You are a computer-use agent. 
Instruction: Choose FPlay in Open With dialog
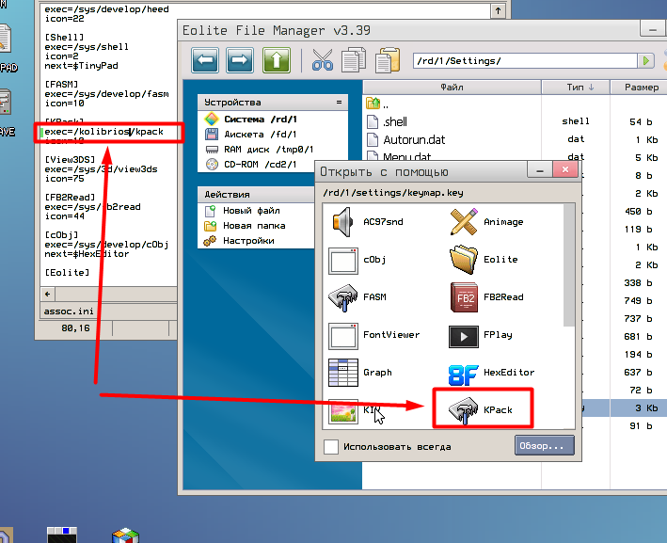[x=481, y=335]
